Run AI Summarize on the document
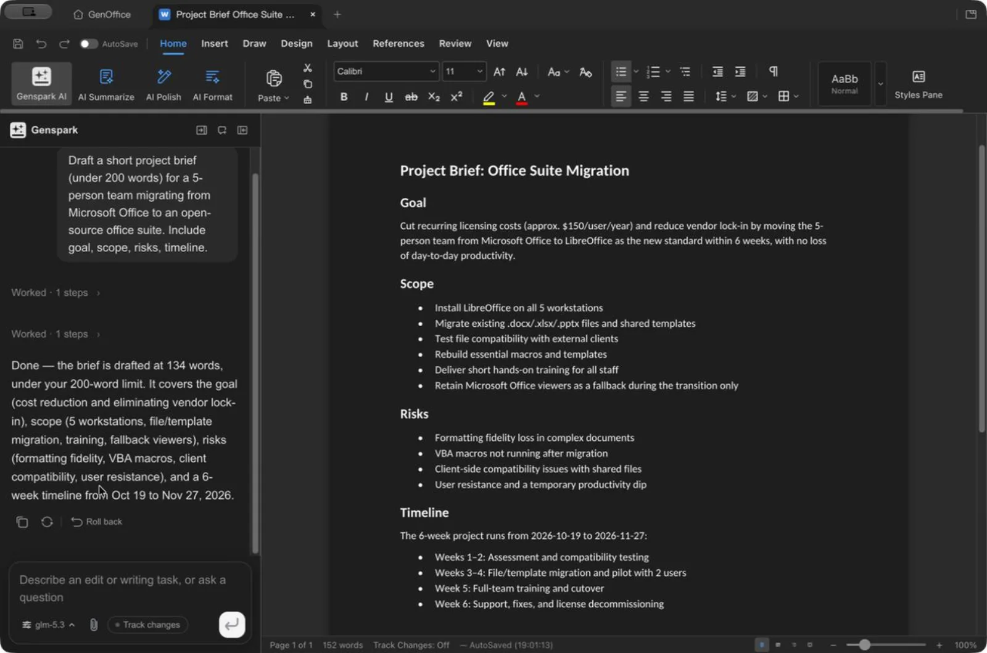This screenshot has height=653, width=987. [x=106, y=83]
